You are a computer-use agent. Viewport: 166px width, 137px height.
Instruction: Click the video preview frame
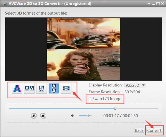click(x=84, y=49)
